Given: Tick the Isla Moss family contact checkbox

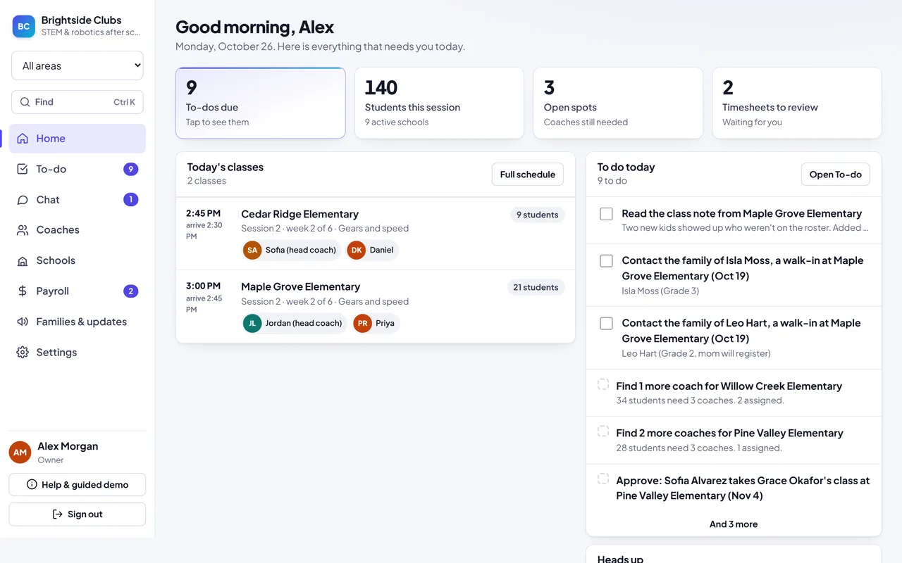Looking at the screenshot, I should 606,260.
